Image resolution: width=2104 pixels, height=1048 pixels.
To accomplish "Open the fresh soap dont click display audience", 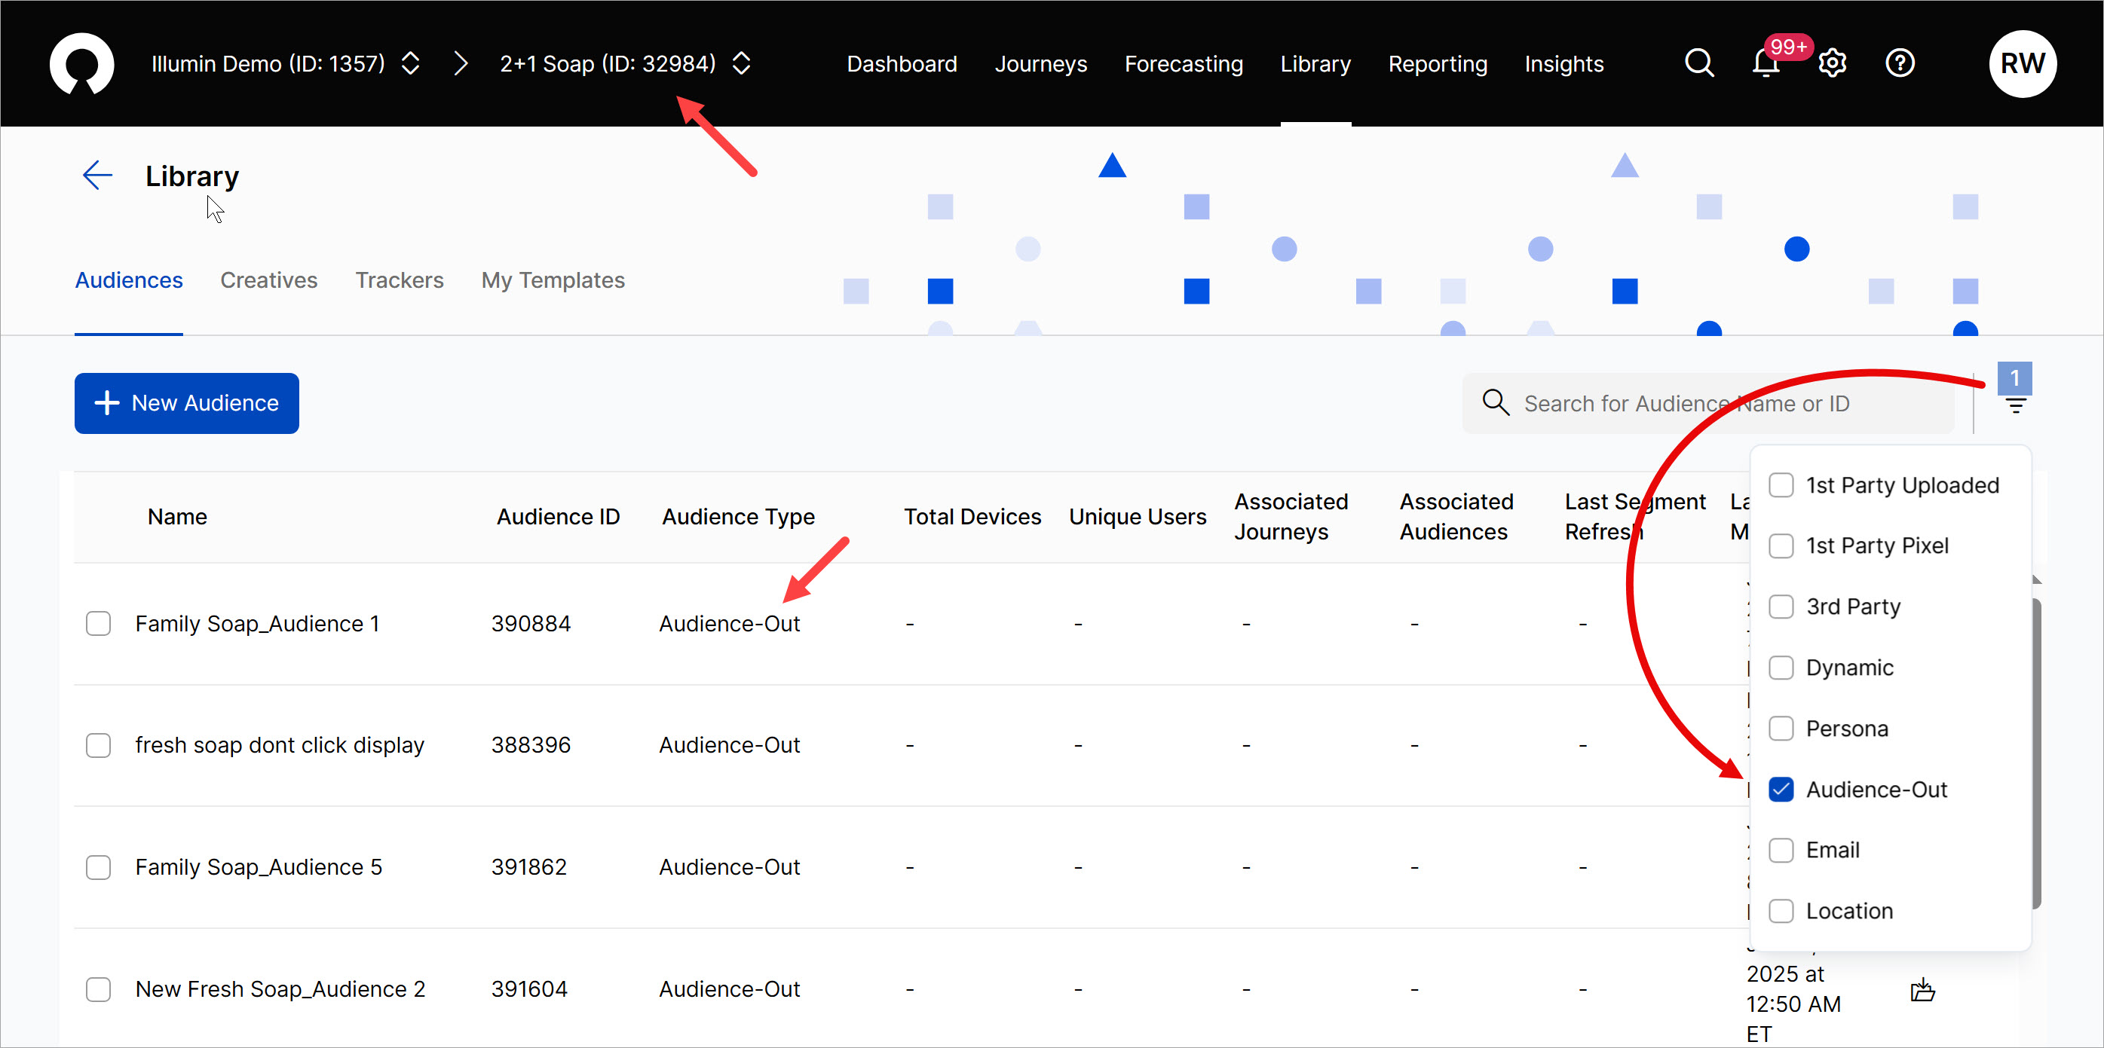I will (x=280, y=745).
